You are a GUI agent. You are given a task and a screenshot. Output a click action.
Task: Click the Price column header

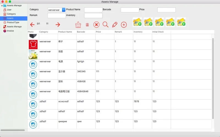(105, 32)
